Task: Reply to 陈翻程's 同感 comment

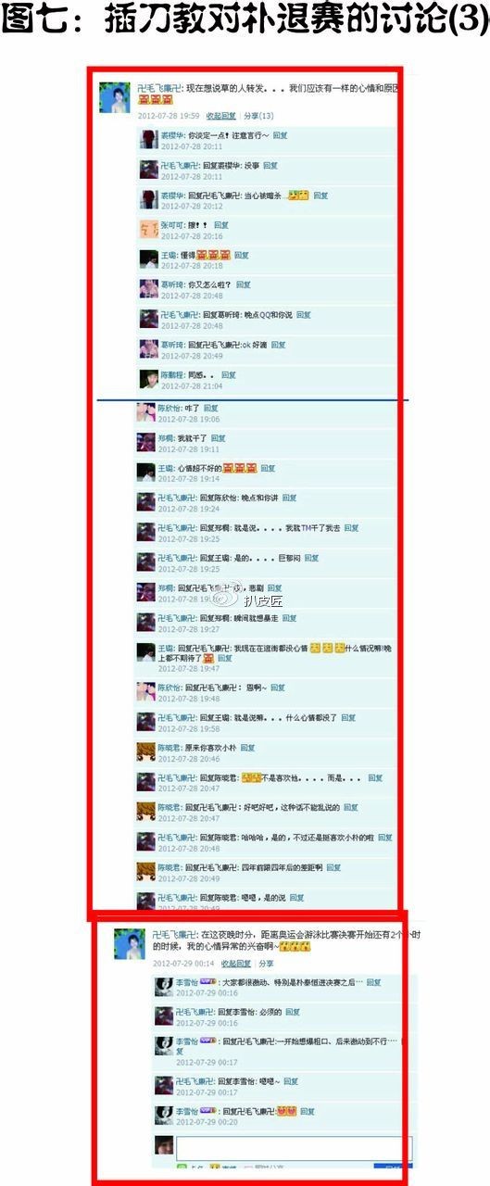Action: (x=229, y=374)
